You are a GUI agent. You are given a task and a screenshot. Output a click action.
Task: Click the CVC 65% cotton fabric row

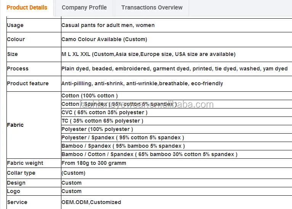104,113
